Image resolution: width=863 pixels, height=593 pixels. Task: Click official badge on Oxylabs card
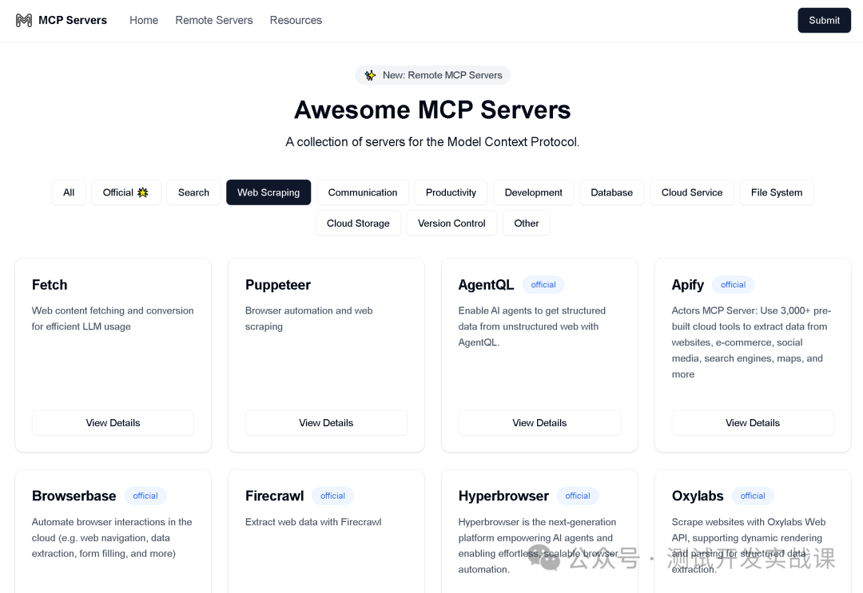(x=753, y=496)
